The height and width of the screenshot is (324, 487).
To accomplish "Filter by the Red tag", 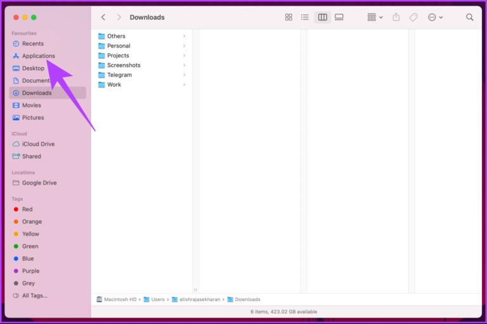I will 48,209.
